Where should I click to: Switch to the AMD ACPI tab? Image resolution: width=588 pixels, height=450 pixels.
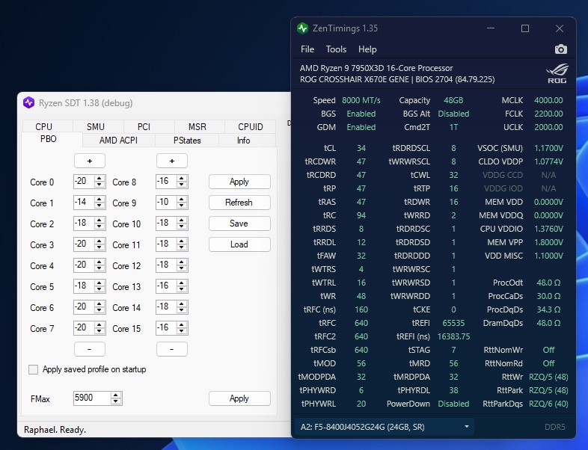[x=118, y=141]
